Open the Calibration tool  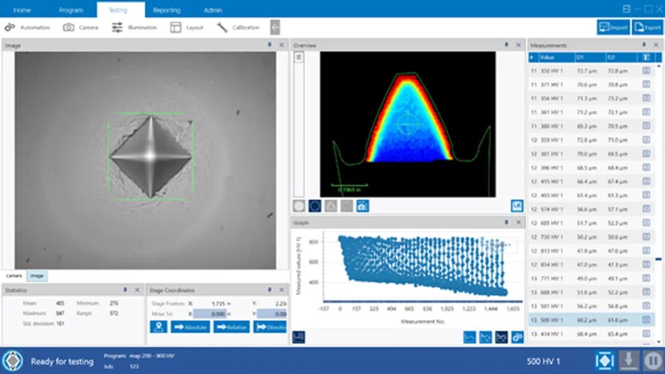tap(238, 28)
